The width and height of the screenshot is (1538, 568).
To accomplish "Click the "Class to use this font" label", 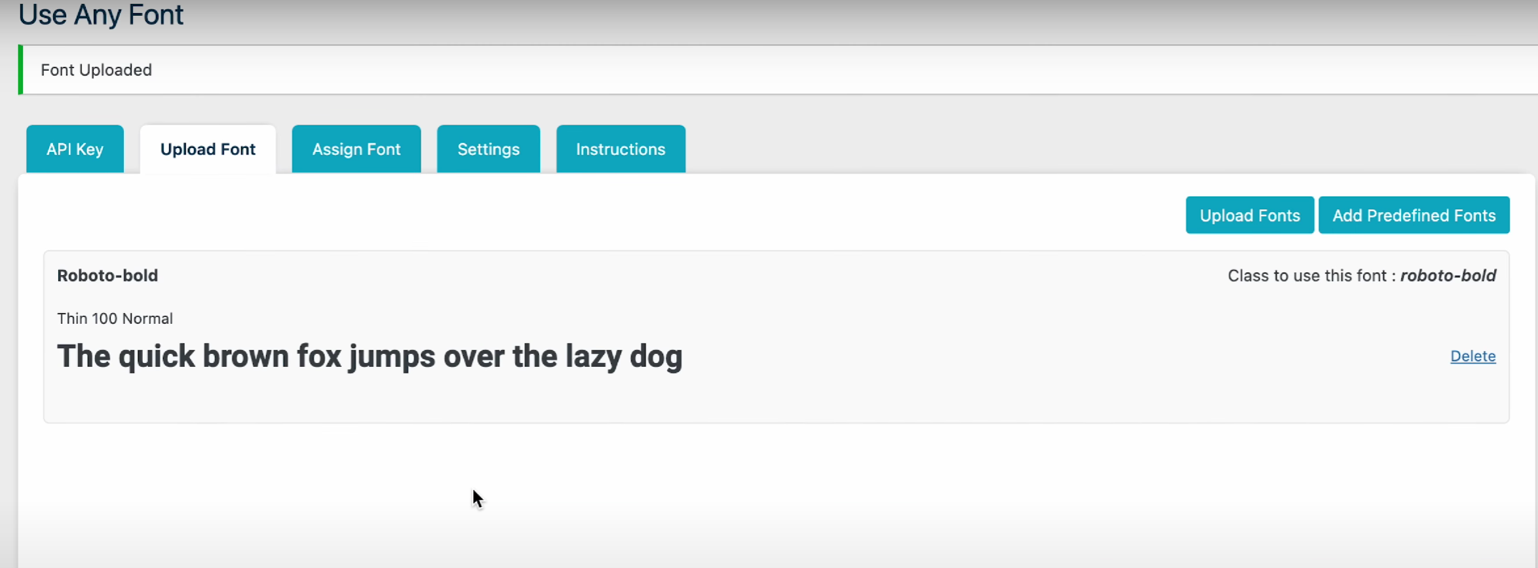I will click(x=1307, y=276).
